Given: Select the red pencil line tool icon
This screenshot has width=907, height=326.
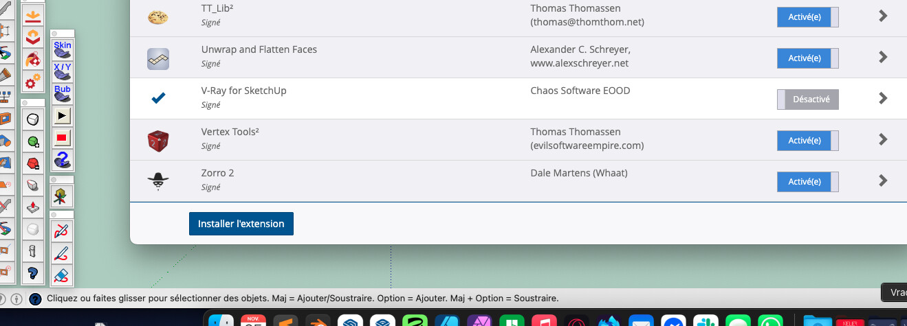Looking at the screenshot, I should (62, 231).
